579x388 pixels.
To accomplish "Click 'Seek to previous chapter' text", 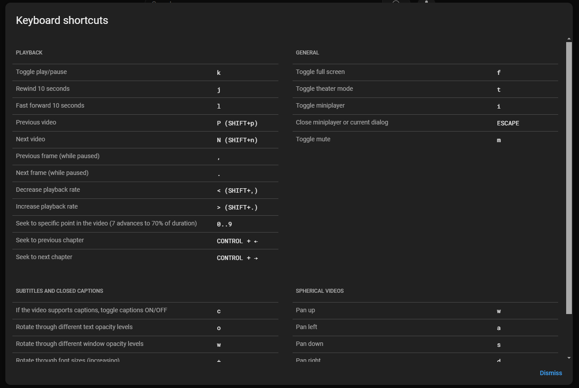I will click(x=50, y=240).
